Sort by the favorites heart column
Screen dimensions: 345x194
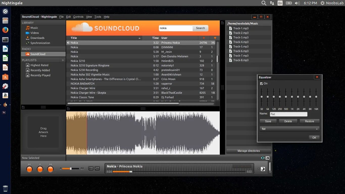[215, 38]
